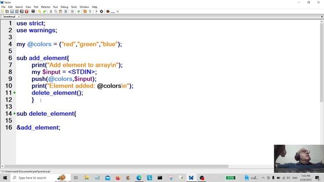Click the green change marker on line 11
The image size is (324, 182).
coord(15,93)
